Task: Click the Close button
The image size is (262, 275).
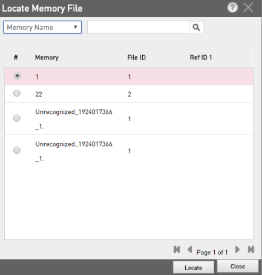Action: coord(238,267)
